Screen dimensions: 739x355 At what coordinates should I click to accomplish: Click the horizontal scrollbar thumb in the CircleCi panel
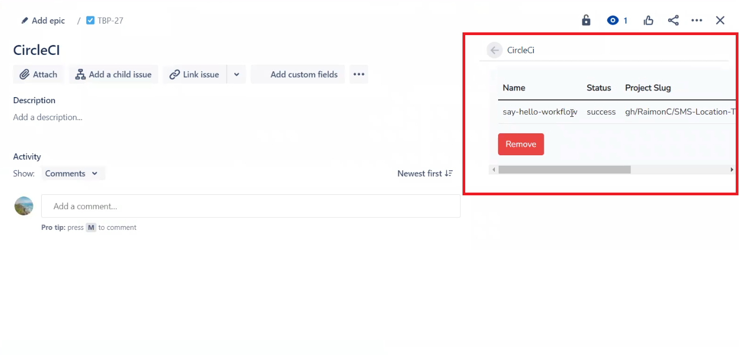tap(565, 170)
